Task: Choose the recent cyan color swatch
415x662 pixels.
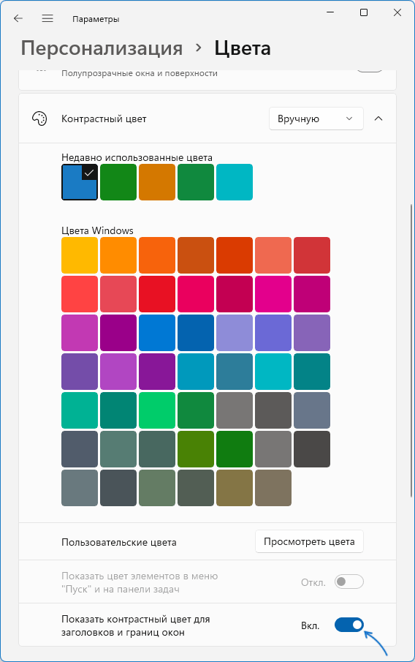Action: pos(235,182)
